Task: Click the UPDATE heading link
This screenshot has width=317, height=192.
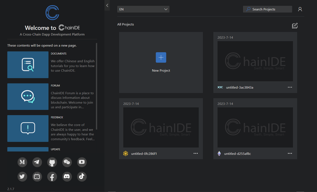Action: click(55, 149)
